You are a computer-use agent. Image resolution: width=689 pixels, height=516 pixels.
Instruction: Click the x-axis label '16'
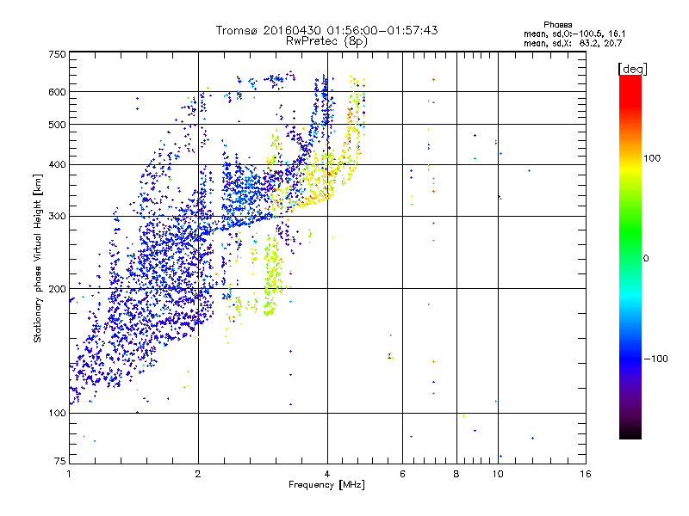[586, 474]
